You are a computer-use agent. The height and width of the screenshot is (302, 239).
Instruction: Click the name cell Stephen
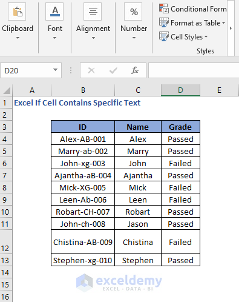point(138,260)
